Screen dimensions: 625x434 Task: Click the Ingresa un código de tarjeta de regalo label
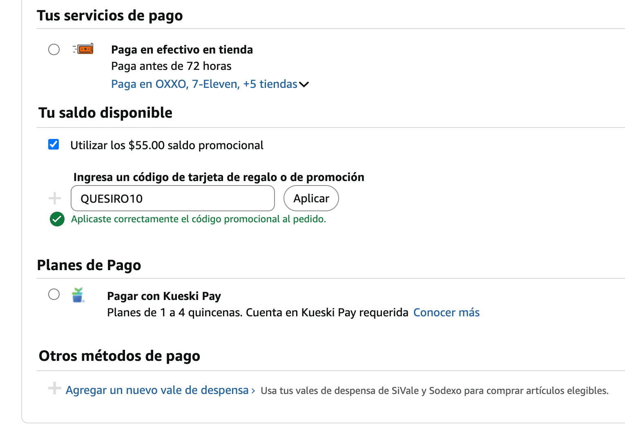(x=219, y=177)
